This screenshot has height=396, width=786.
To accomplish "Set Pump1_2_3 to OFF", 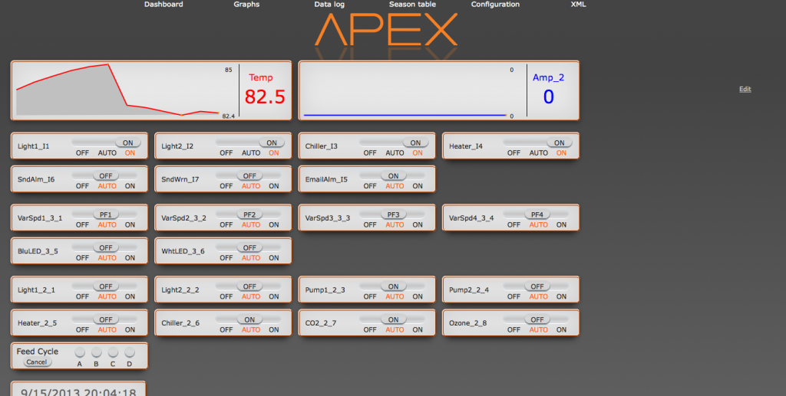I will pos(370,296).
